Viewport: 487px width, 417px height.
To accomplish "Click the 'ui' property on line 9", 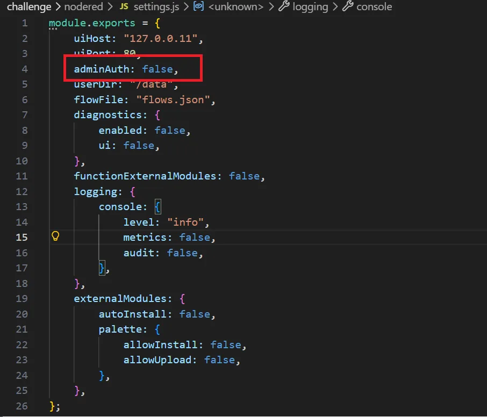I will coord(105,145).
